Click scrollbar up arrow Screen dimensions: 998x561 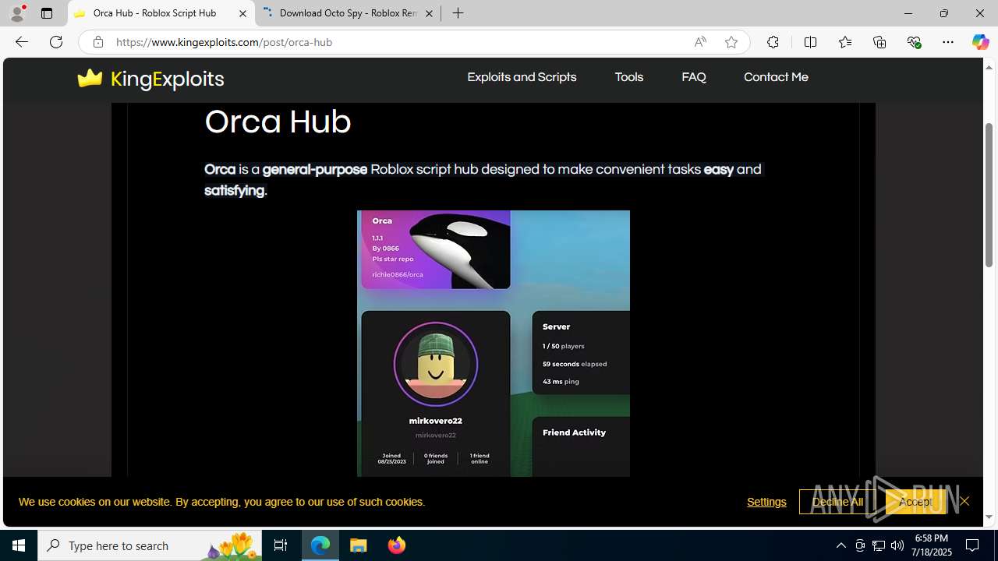tap(989, 67)
